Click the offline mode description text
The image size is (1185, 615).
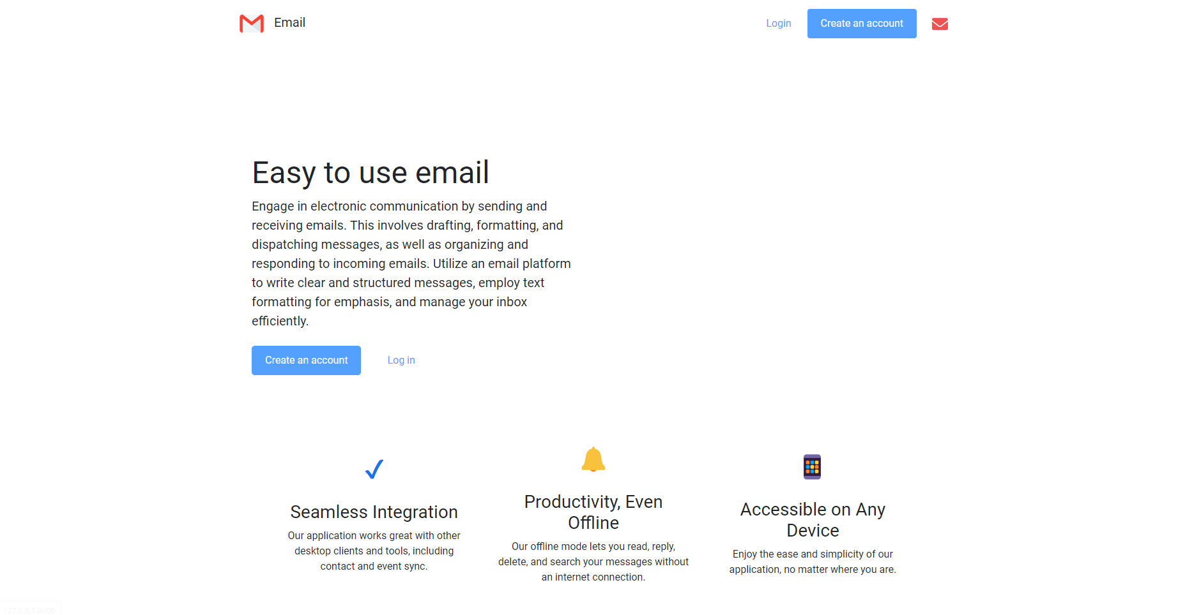(x=593, y=562)
